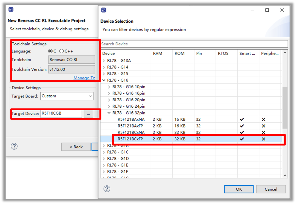Select device R5F121BCxNA
Viewport: 296px width, 204px height.
[x=131, y=132]
